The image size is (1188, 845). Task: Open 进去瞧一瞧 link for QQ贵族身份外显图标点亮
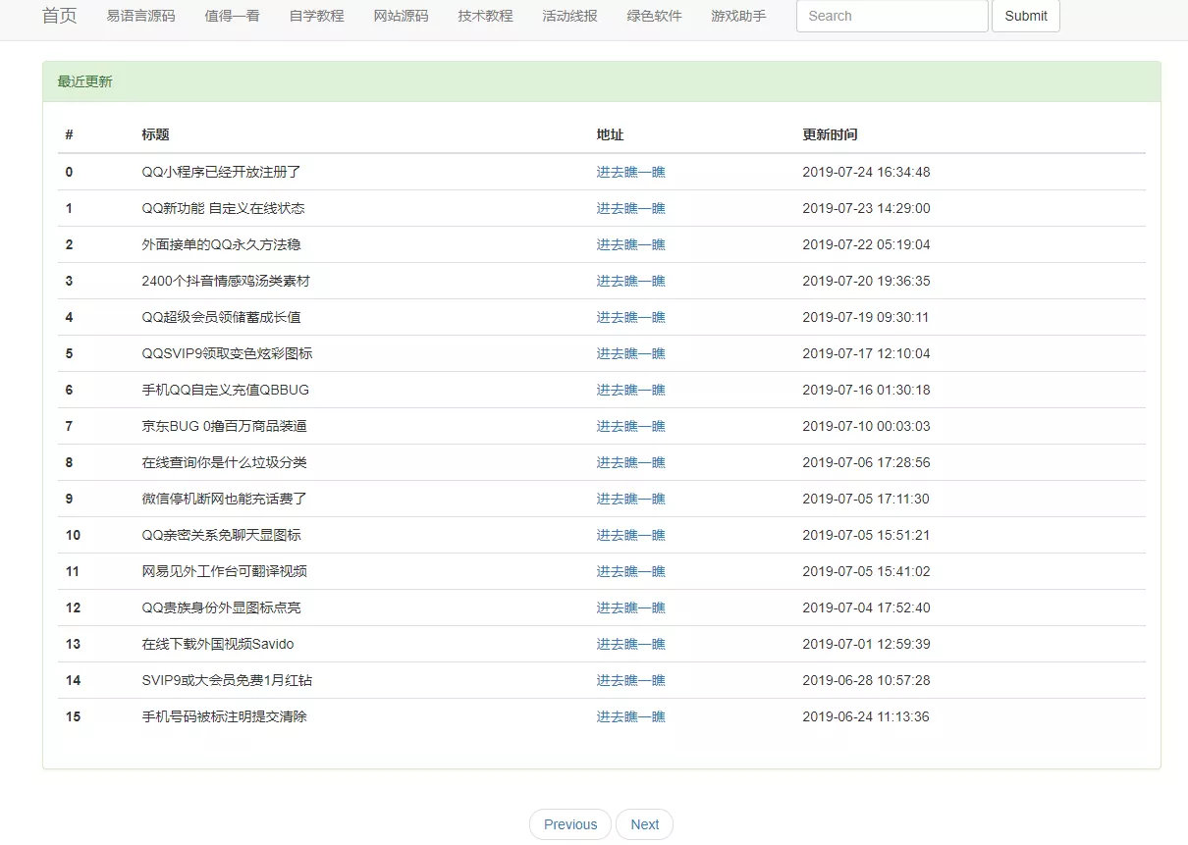631,607
